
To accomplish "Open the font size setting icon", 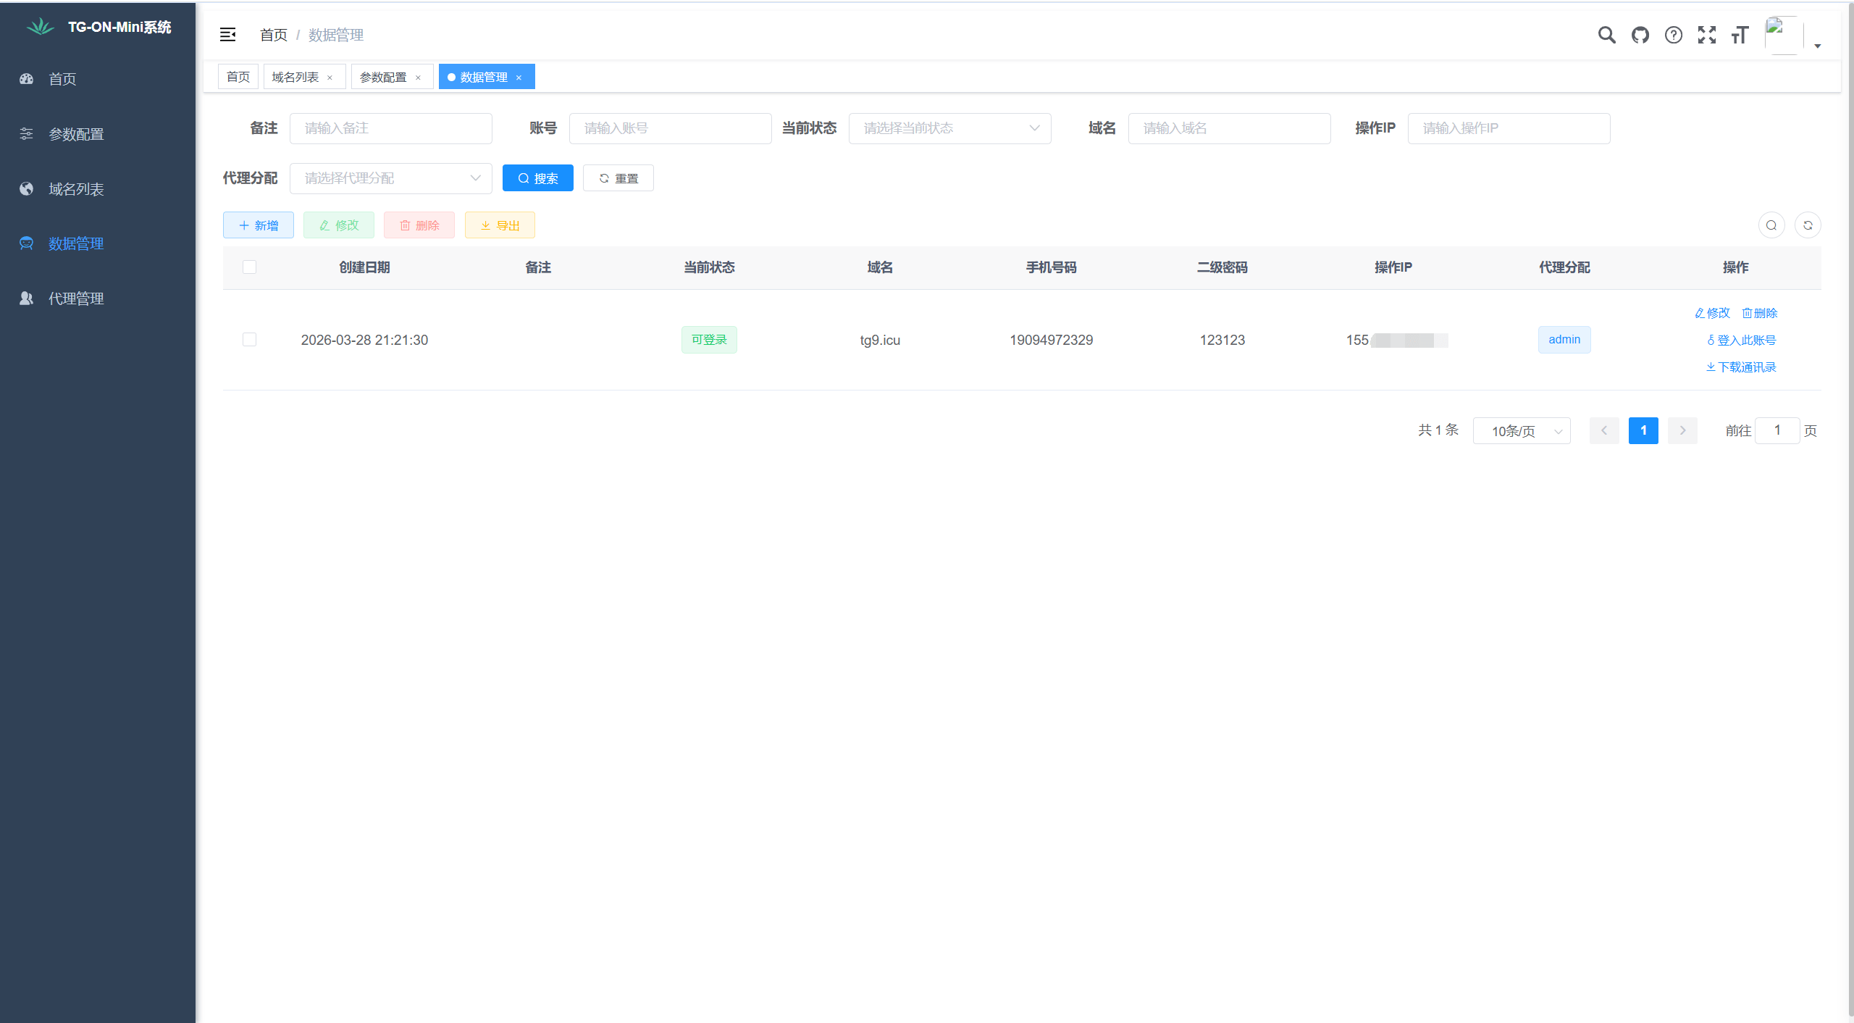I will click(x=1740, y=35).
